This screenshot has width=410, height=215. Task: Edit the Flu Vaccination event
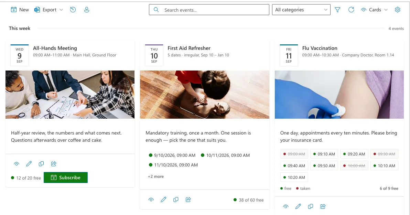pyautogui.click(x=298, y=206)
